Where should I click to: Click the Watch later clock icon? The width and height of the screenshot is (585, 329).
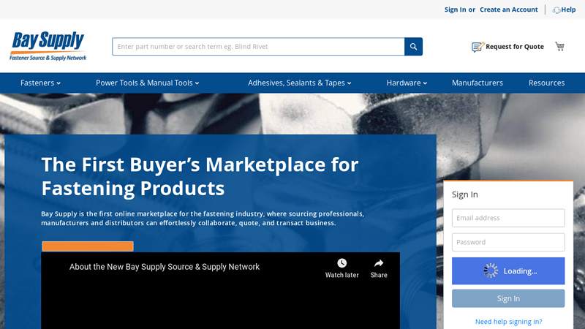(341, 263)
